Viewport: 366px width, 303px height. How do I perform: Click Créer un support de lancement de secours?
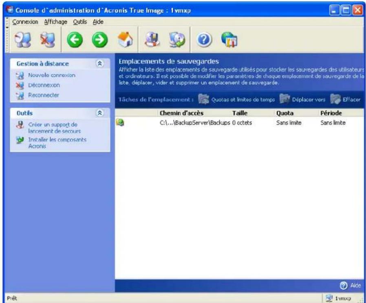click(x=54, y=128)
